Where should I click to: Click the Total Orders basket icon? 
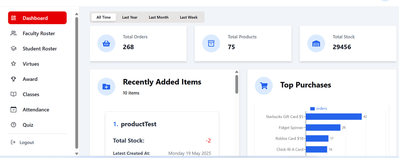click(x=106, y=43)
